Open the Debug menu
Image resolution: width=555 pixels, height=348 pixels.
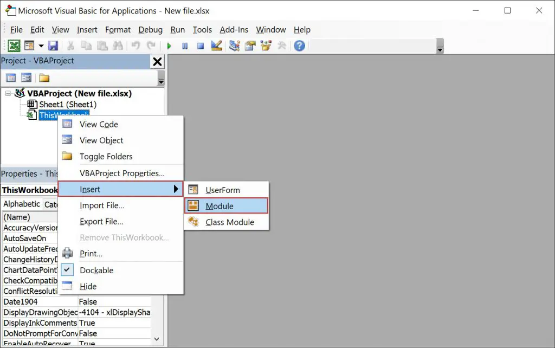151,30
